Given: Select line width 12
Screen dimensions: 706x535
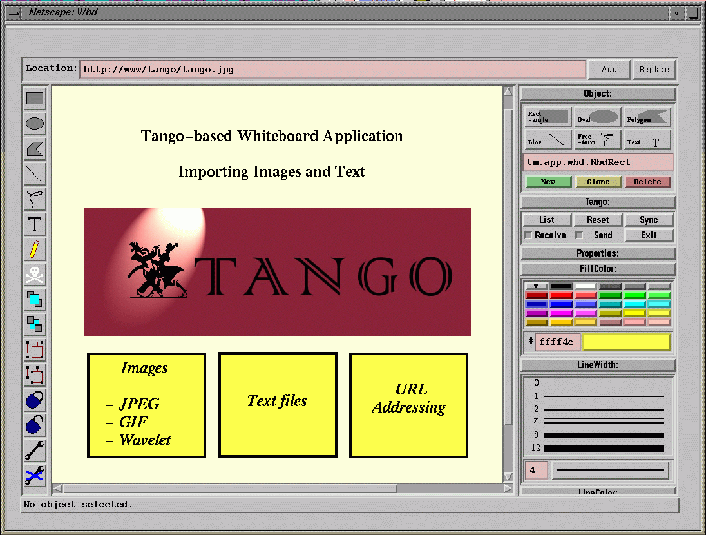Looking at the screenshot, I should point(598,448).
